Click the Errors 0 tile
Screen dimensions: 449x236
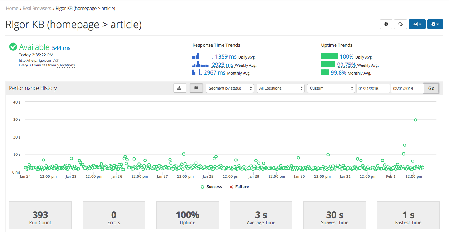(x=114, y=215)
